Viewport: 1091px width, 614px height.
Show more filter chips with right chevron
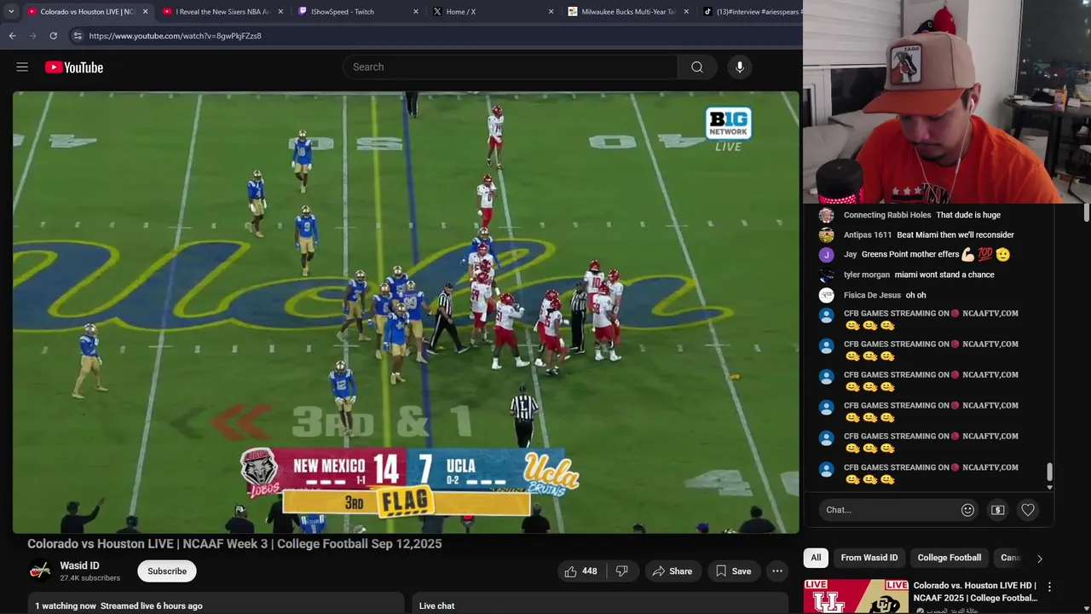(x=1039, y=559)
